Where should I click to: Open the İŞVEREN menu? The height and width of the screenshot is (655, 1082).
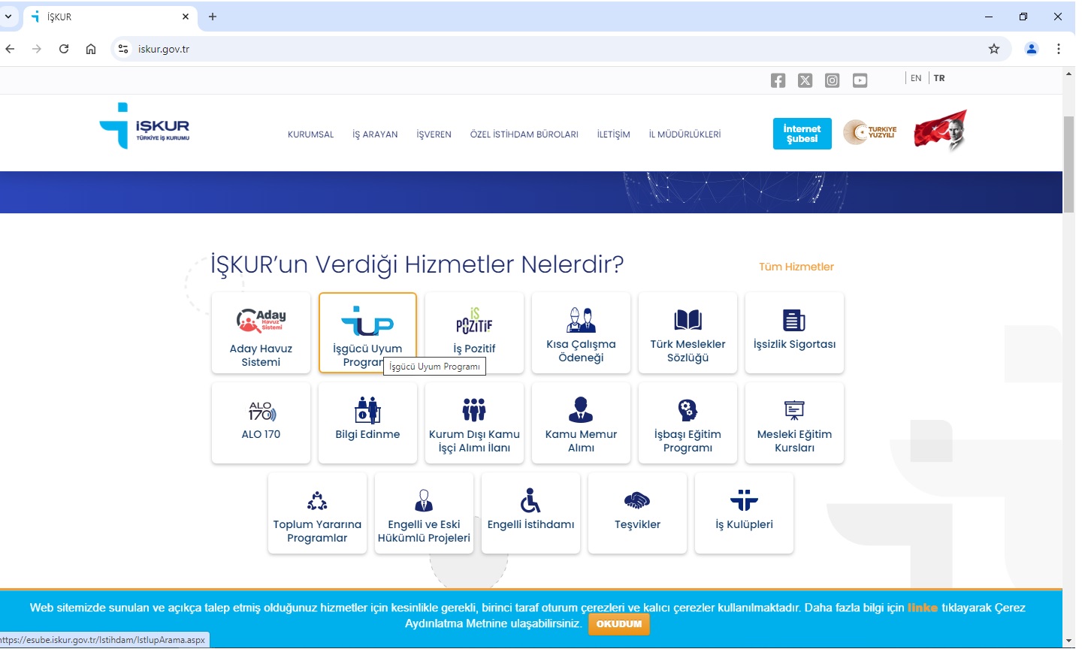(x=434, y=134)
